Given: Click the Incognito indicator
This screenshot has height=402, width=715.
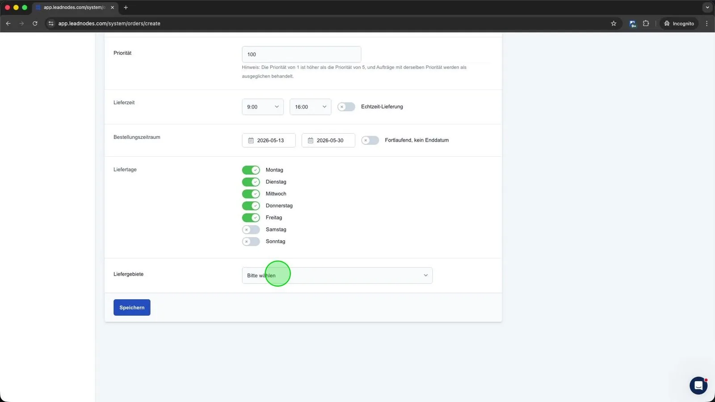Looking at the screenshot, I should (x=679, y=23).
